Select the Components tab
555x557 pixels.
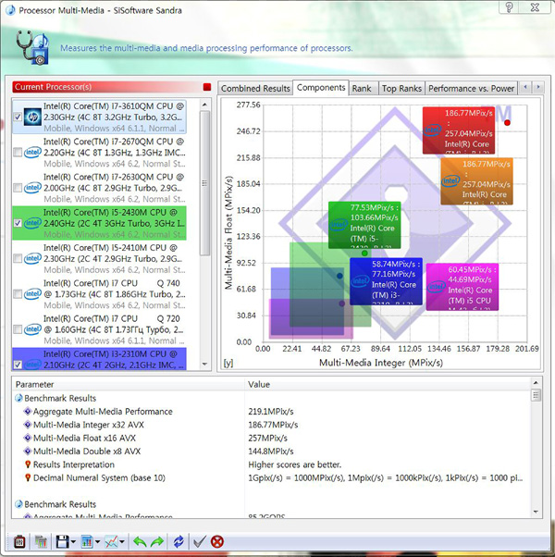pos(321,88)
